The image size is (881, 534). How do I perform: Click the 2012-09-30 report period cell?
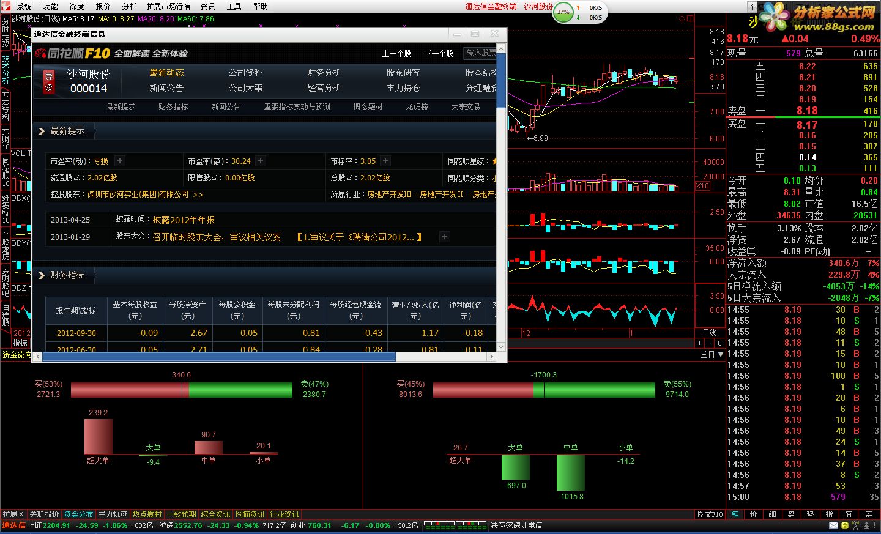(x=76, y=333)
